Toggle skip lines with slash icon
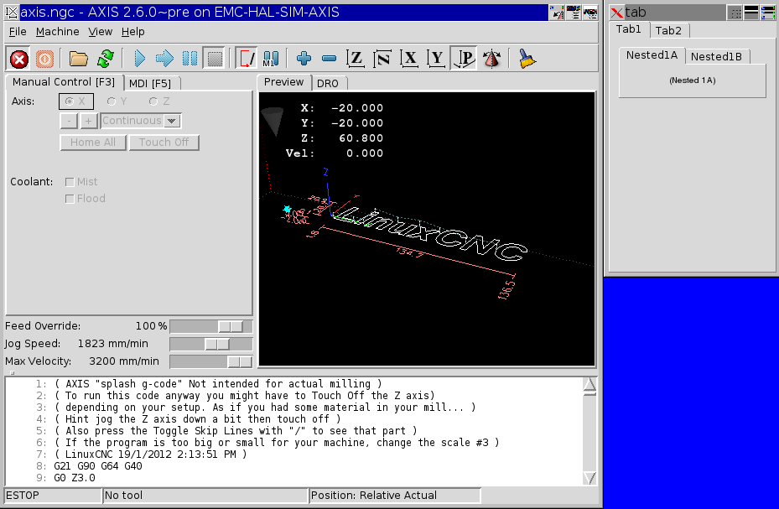This screenshot has height=509, width=779. [246, 59]
